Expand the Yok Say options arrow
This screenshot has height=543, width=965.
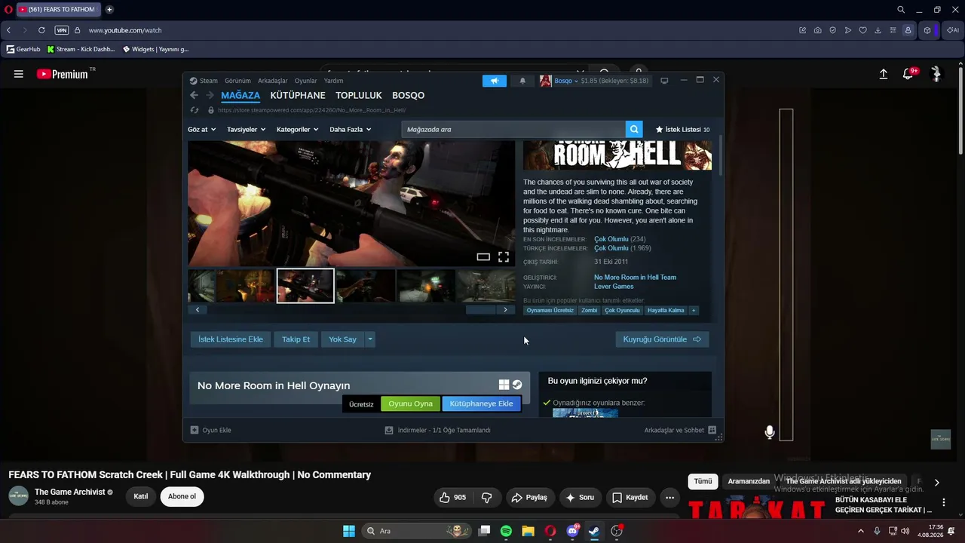click(x=369, y=339)
